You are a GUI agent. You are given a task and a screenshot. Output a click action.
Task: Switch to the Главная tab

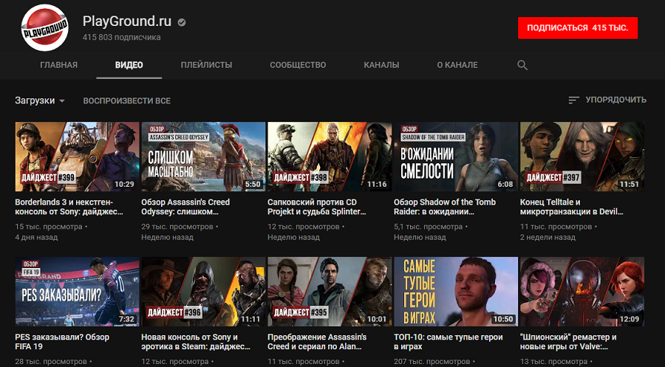(x=59, y=65)
